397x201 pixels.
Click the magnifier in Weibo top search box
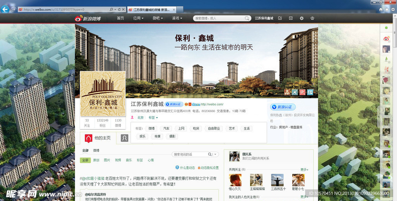[247, 18]
